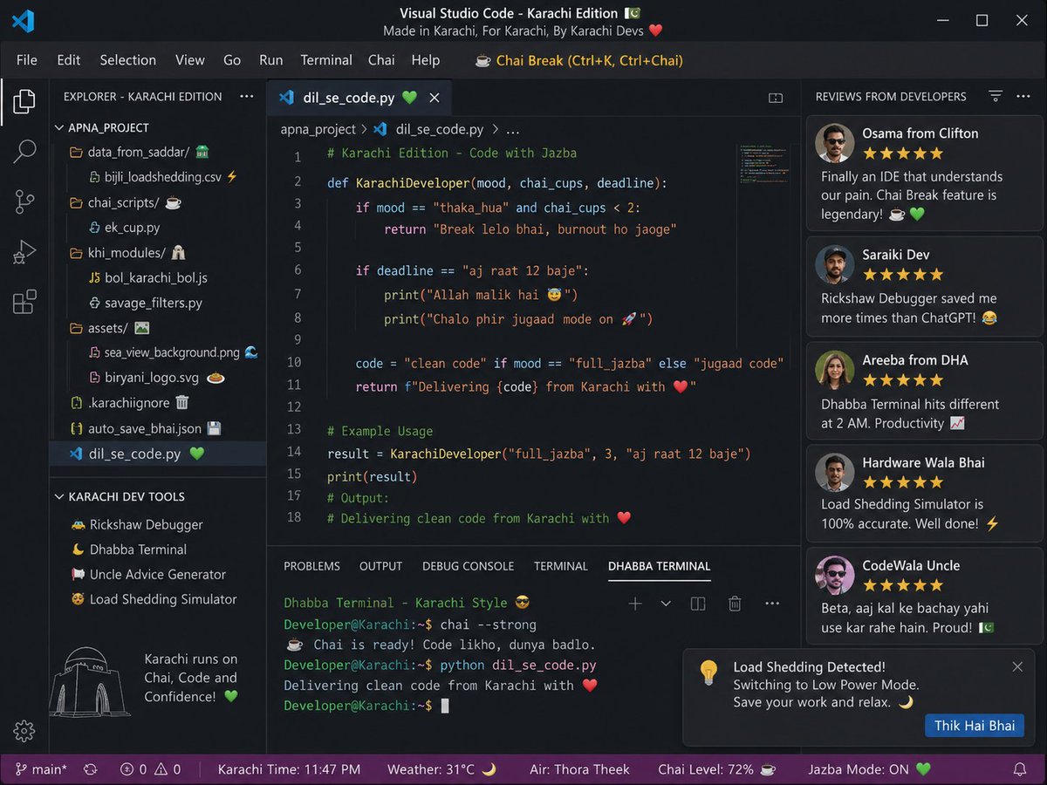Click the sync changes status bar icon

click(90, 769)
